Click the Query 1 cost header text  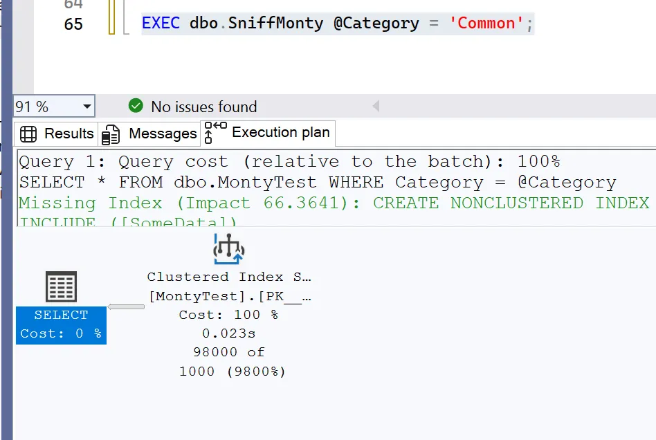[289, 162]
